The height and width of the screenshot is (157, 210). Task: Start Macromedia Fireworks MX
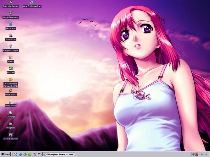tap(10, 80)
